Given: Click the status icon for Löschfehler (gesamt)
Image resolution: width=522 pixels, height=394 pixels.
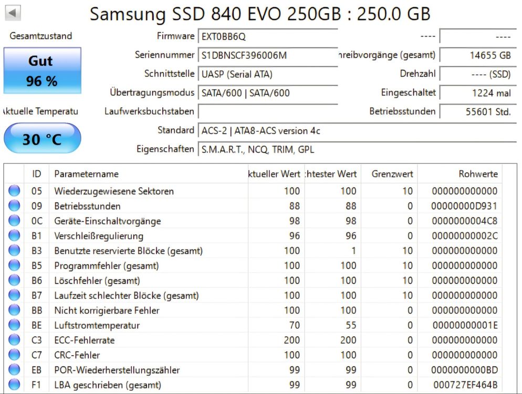Looking at the screenshot, I should coord(14,281).
